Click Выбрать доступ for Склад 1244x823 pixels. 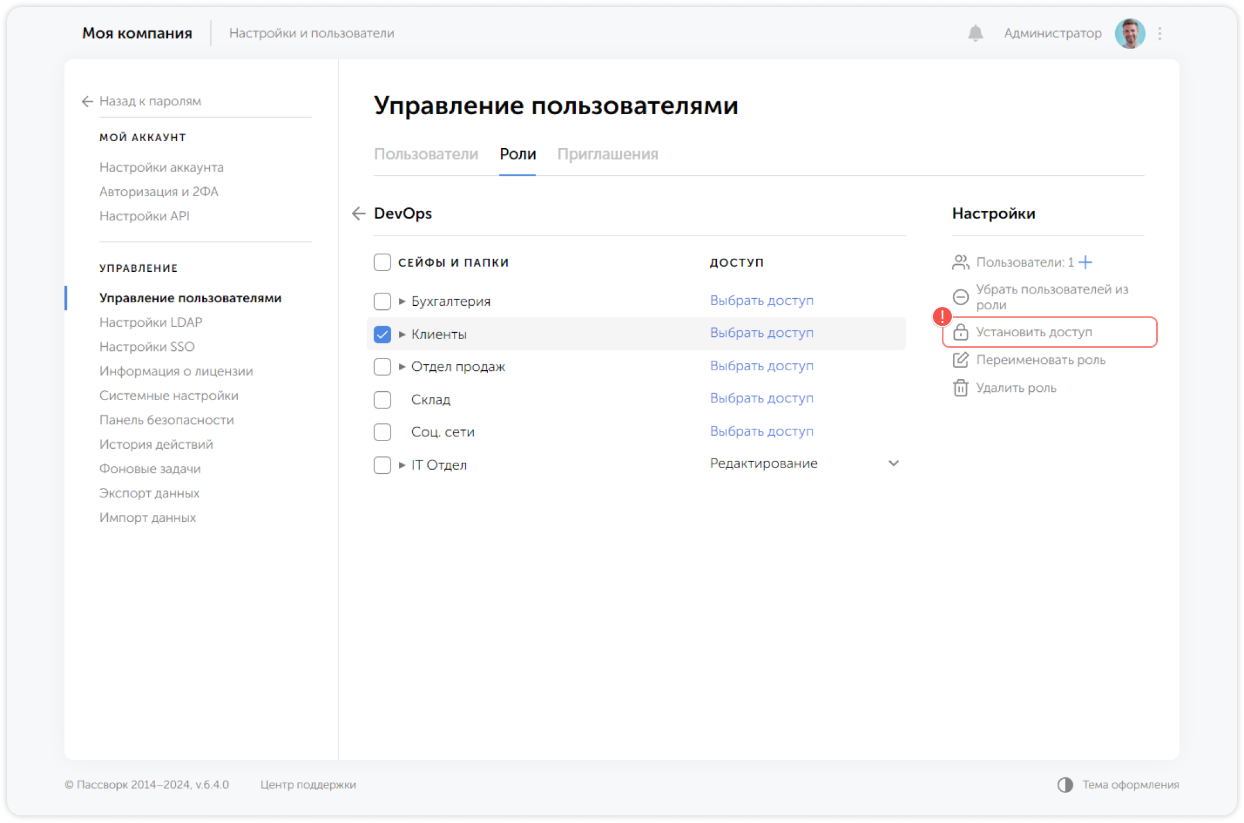(761, 398)
